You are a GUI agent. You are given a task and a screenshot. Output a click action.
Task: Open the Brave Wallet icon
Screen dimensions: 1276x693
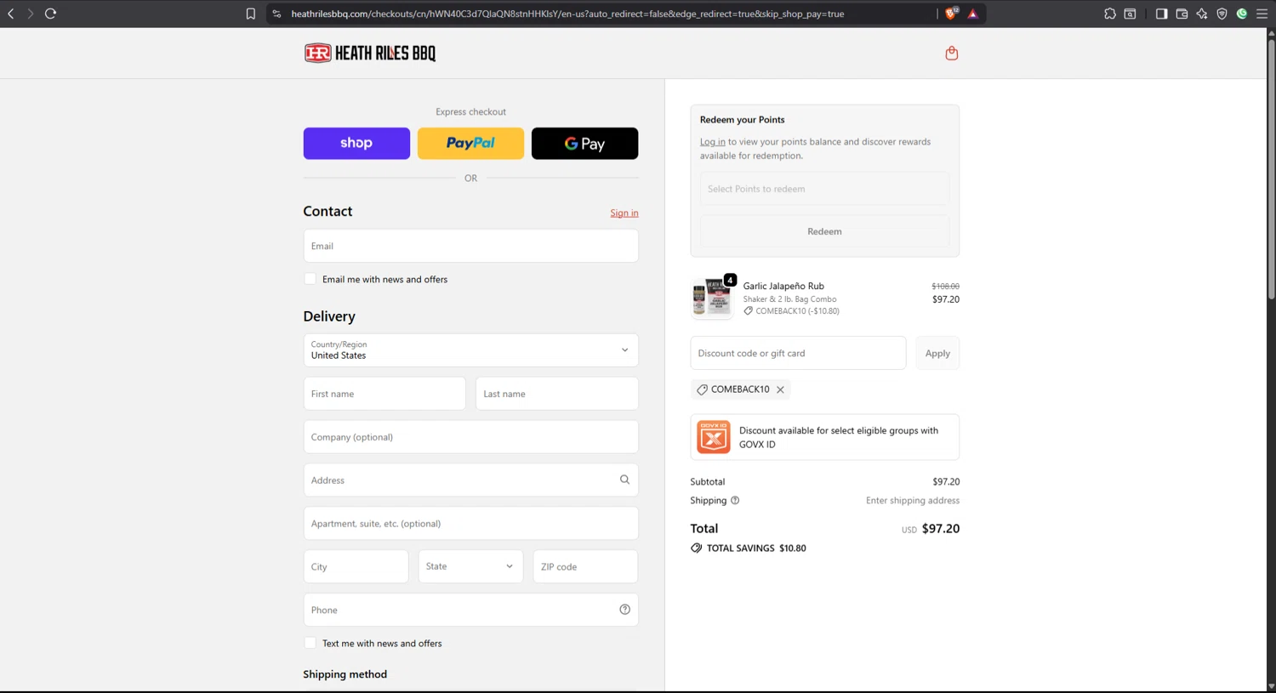tap(1182, 14)
